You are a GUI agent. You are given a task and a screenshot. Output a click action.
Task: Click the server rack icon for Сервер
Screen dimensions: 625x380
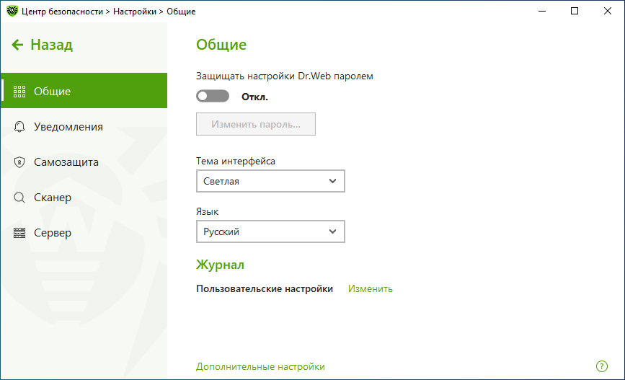coord(19,233)
